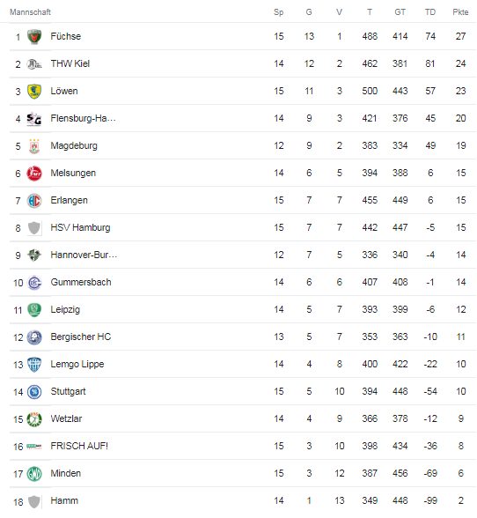The image size is (477, 518).
Task: Click the Mannschaft column header
Action: point(30,12)
